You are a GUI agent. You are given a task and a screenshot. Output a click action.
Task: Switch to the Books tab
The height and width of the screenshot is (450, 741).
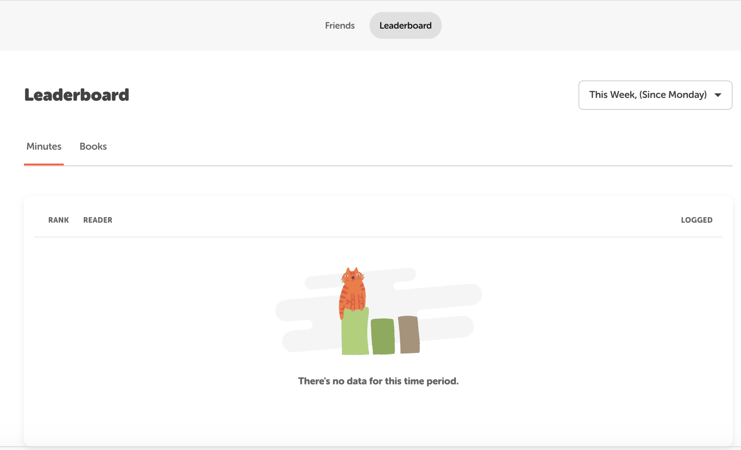[93, 146]
